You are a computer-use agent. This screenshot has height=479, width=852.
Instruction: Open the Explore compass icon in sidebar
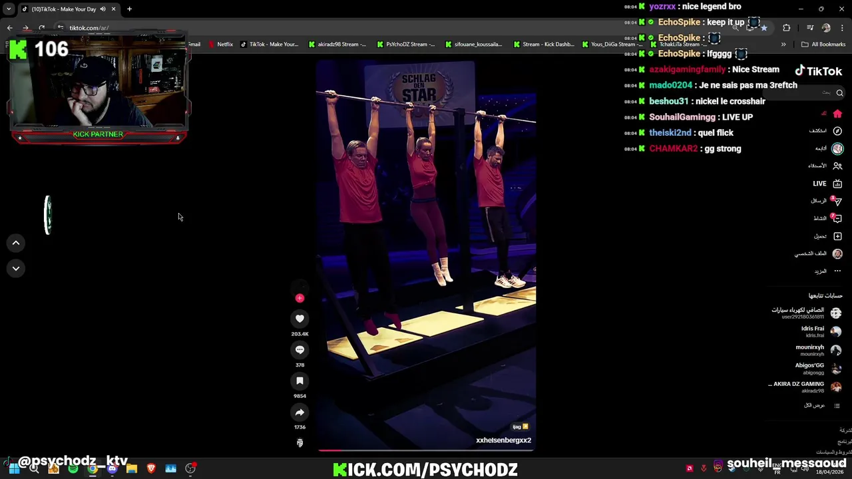point(837,131)
